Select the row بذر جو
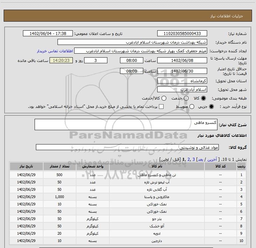Image resolution: width=256 pixels, height=248 pixels. click(128, 219)
